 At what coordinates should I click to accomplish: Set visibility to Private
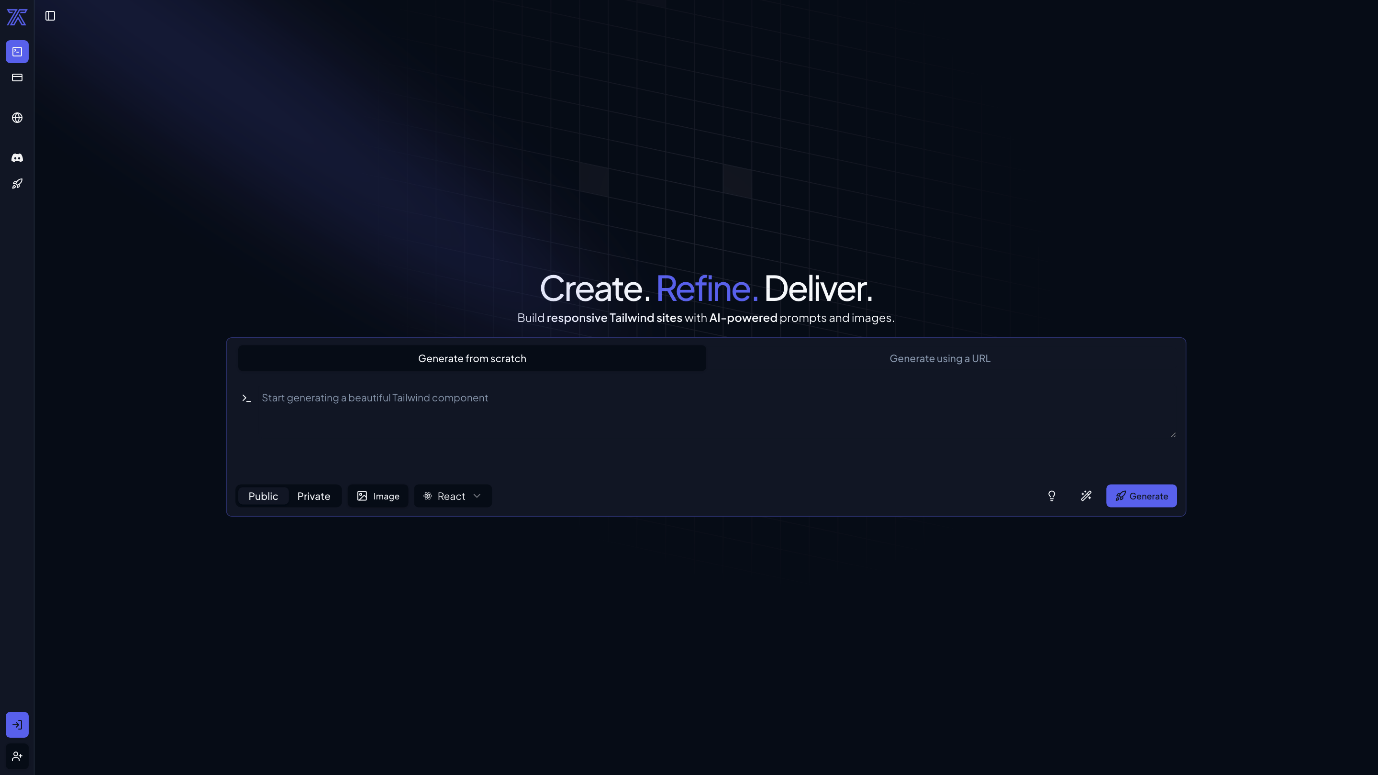pyautogui.click(x=313, y=497)
